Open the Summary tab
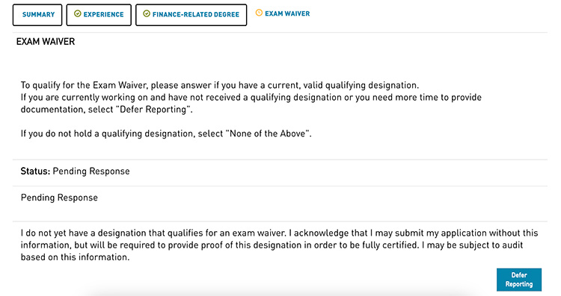Image resolution: width=561 pixels, height=296 pixels. tap(37, 15)
